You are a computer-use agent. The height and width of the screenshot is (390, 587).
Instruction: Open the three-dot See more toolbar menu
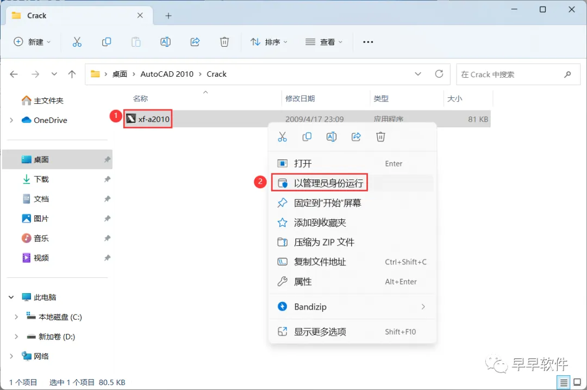pos(368,42)
